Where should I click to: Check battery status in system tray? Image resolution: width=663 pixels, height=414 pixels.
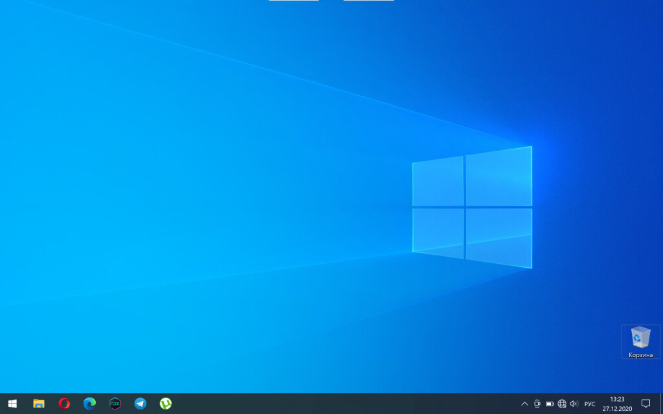549,404
